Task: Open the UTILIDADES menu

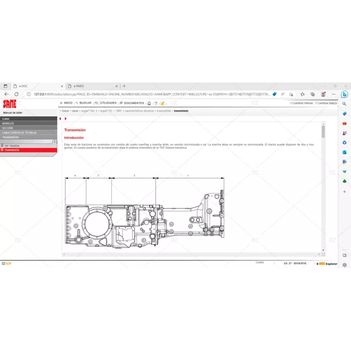Action: pyautogui.click(x=107, y=103)
